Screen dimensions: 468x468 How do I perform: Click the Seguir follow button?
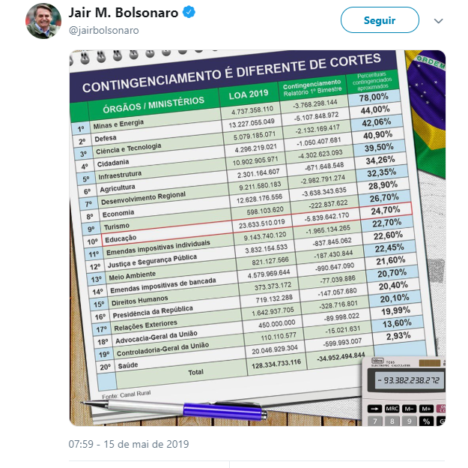pos(380,20)
